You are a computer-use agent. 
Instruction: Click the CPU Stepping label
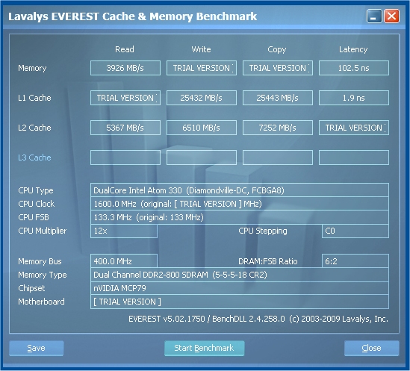point(263,231)
